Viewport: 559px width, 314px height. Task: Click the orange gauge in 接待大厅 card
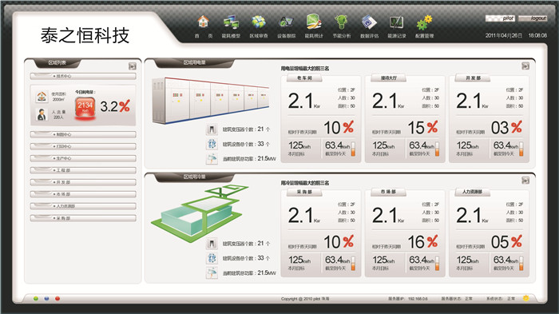click(437, 149)
